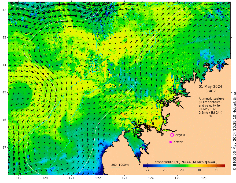Click the 28 tick on temperature scale

click(165, 170)
